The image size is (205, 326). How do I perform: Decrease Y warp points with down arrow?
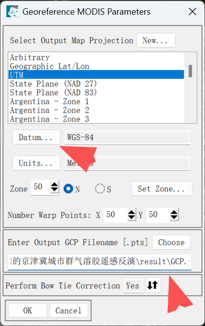pyautogui.click(x=174, y=217)
